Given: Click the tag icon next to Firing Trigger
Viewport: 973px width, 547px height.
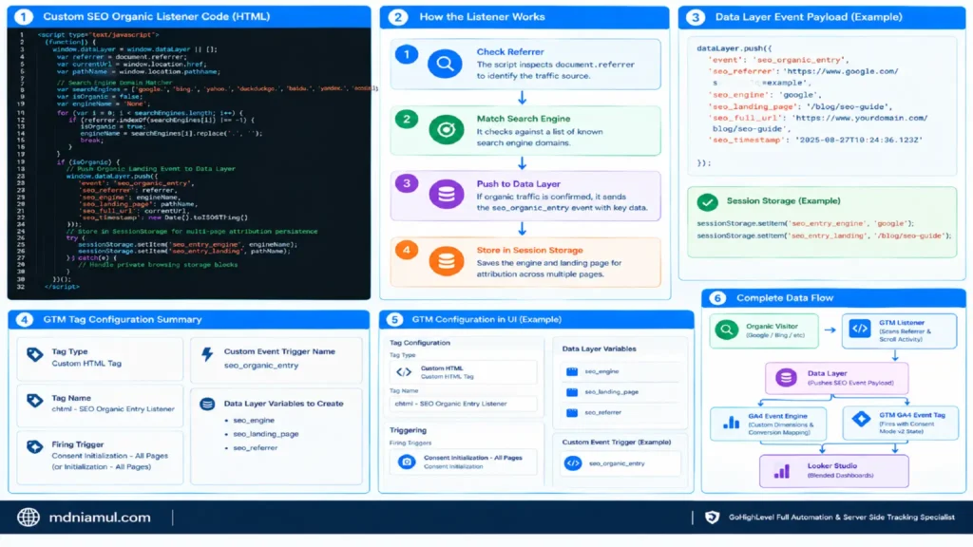Looking at the screenshot, I should [35, 446].
